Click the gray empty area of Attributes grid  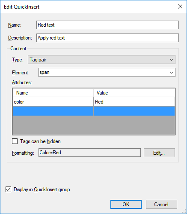pos(94,125)
